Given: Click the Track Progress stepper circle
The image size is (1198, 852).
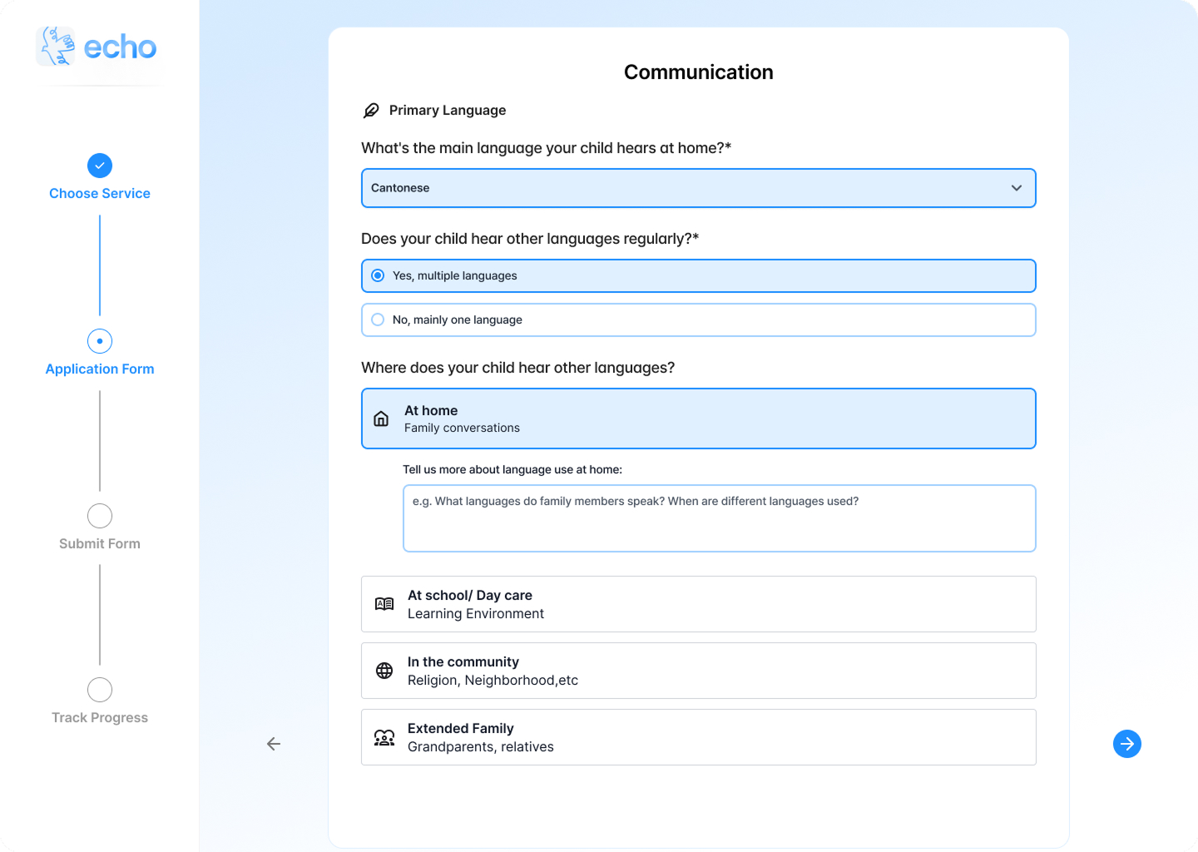Looking at the screenshot, I should click(100, 690).
